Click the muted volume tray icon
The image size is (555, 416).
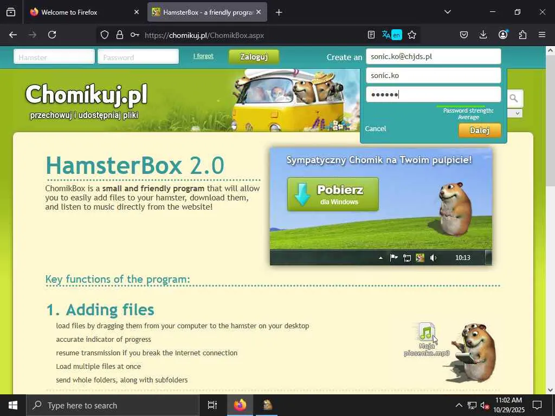click(485, 405)
